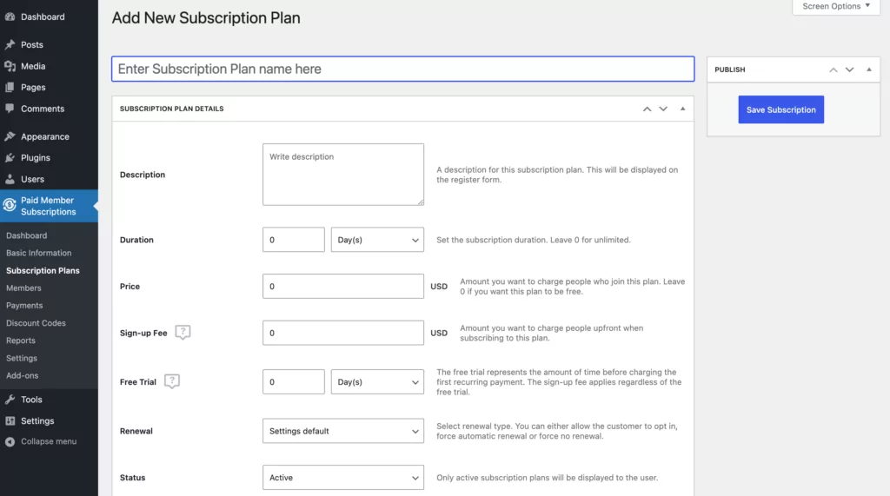The image size is (890, 496).
Task: Open Subscription Plans submenu
Action: click(x=43, y=271)
